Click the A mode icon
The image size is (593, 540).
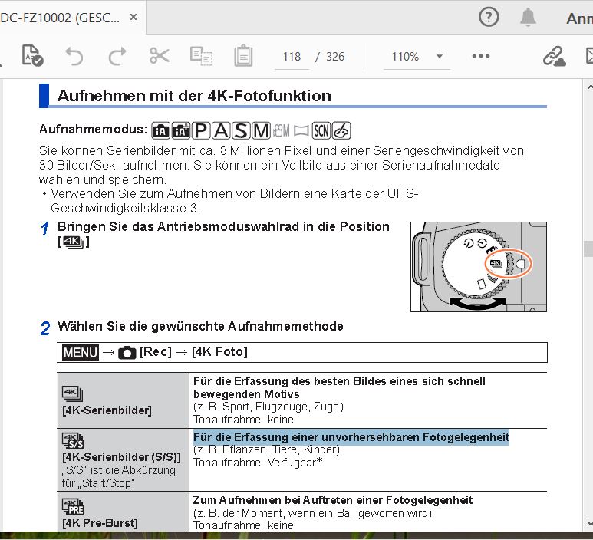(220, 131)
